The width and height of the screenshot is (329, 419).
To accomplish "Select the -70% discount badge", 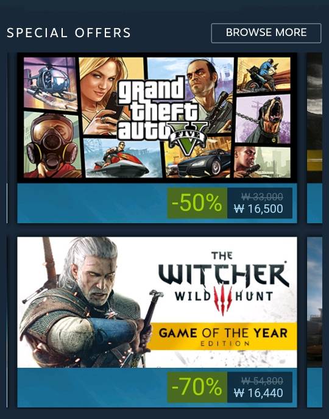I will click(197, 387).
